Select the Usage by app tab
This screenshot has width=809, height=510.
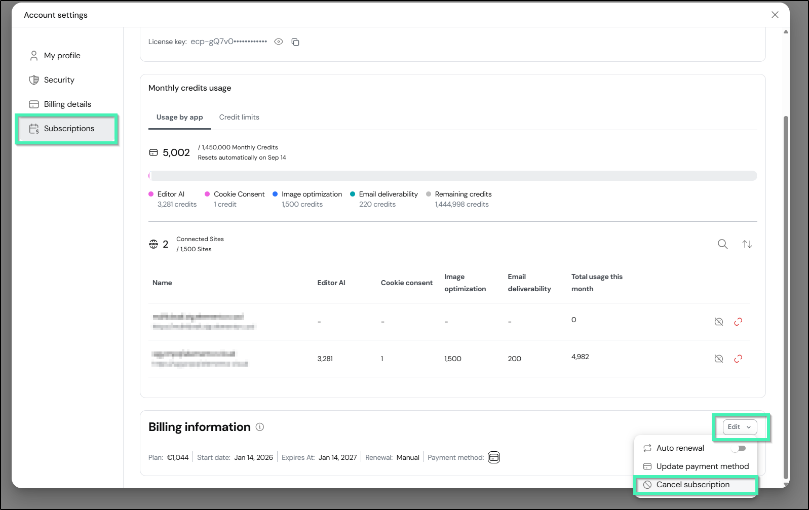[x=180, y=117]
